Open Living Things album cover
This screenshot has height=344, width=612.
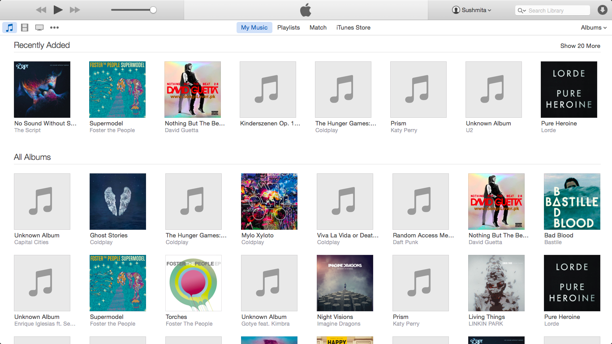(x=496, y=283)
